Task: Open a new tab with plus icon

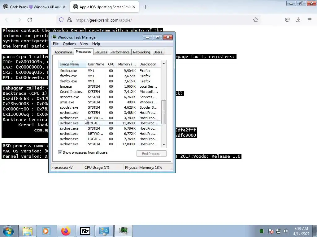Action: (x=145, y=7)
